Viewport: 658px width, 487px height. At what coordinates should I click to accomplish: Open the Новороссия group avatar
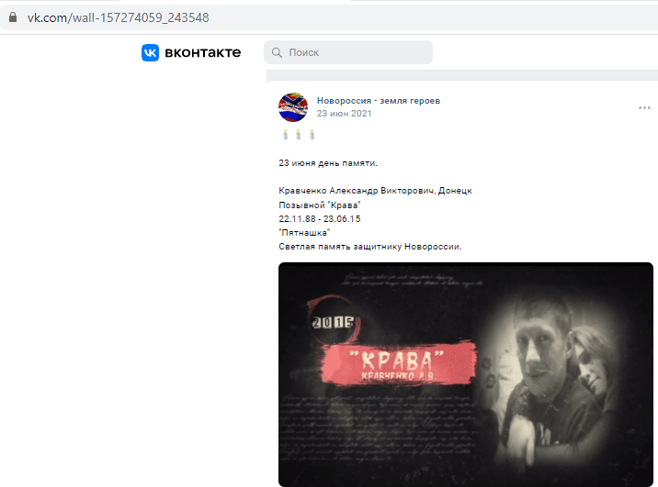pyautogui.click(x=293, y=107)
